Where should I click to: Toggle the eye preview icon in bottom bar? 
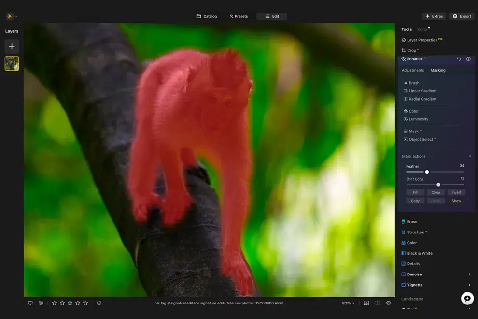coord(388,303)
